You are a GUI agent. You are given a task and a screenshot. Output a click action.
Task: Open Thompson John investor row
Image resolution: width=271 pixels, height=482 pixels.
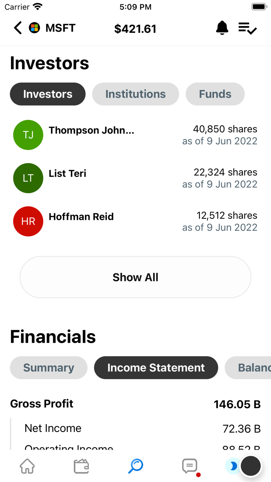coord(135,135)
